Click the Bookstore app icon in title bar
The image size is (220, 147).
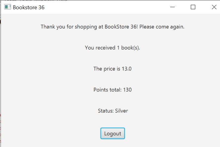pyautogui.click(x=7, y=7)
